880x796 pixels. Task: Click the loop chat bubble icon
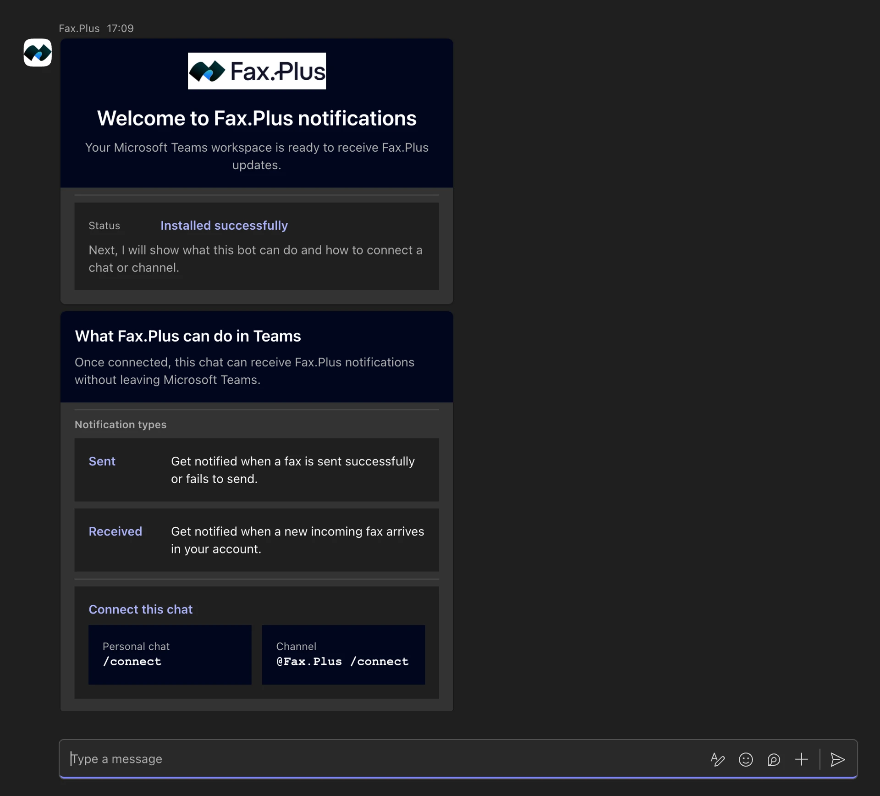point(774,759)
